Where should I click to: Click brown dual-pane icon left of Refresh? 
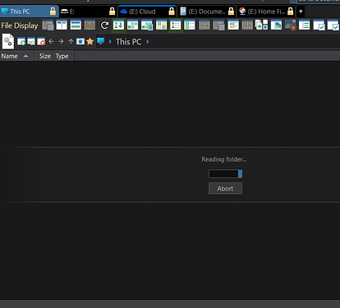pyautogui.click(x=90, y=25)
